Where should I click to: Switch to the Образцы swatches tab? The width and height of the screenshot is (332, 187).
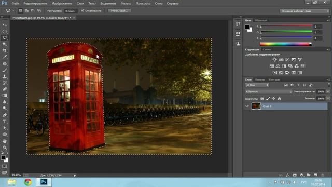click(260, 20)
